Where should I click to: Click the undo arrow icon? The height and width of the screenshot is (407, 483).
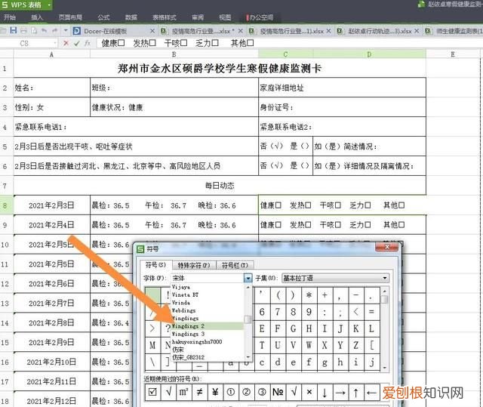(x=44, y=30)
